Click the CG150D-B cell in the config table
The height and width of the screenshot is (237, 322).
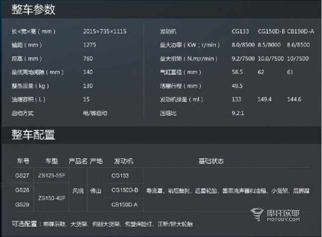(x=125, y=190)
